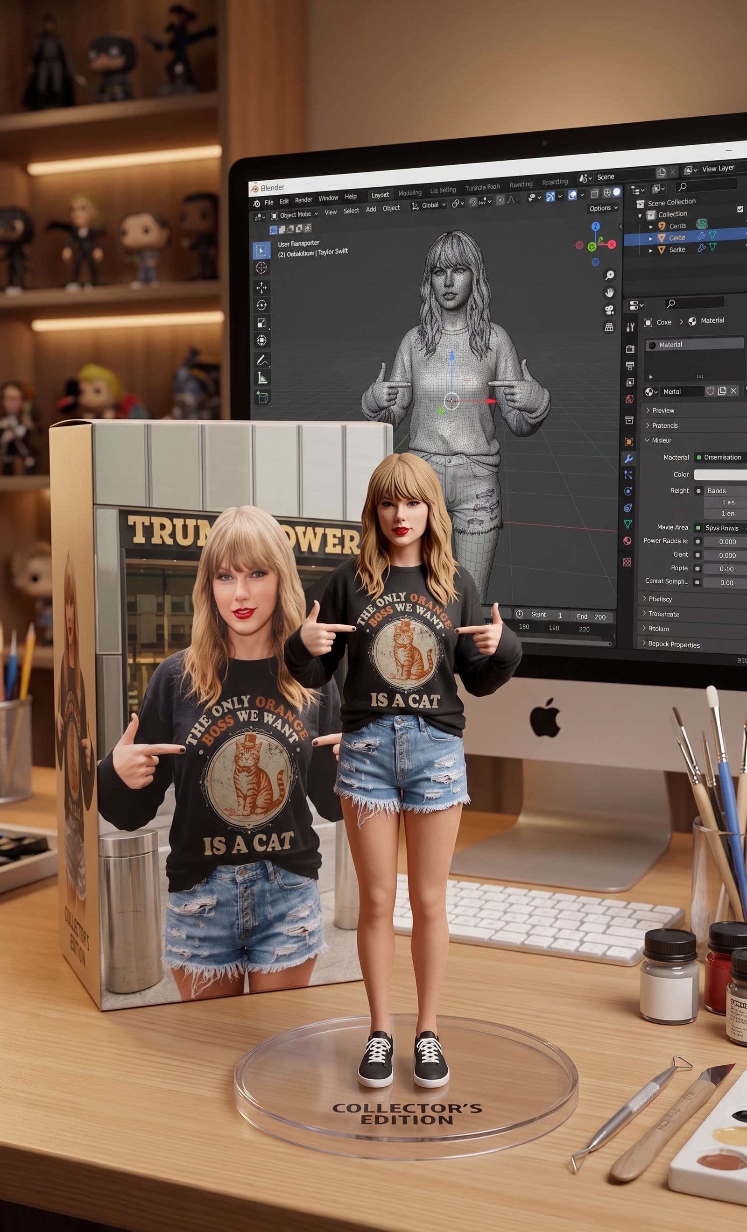Toggle snapping magnet in the viewport header

click(472, 202)
